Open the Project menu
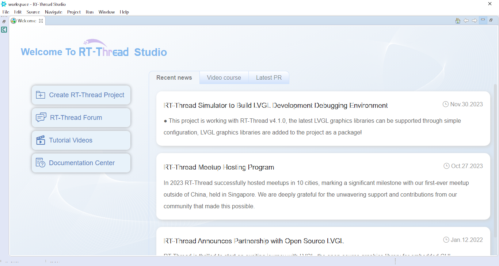499x266 pixels. [x=74, y=12]
